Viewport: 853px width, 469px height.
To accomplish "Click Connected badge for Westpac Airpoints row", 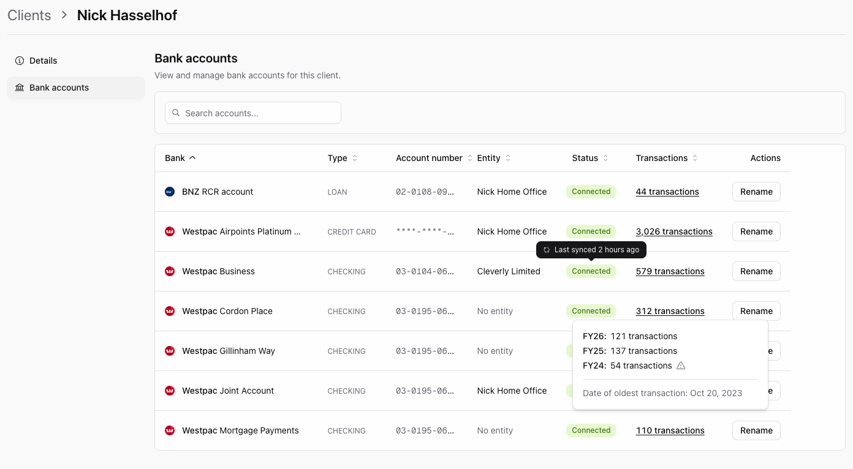I will [591, 231].
